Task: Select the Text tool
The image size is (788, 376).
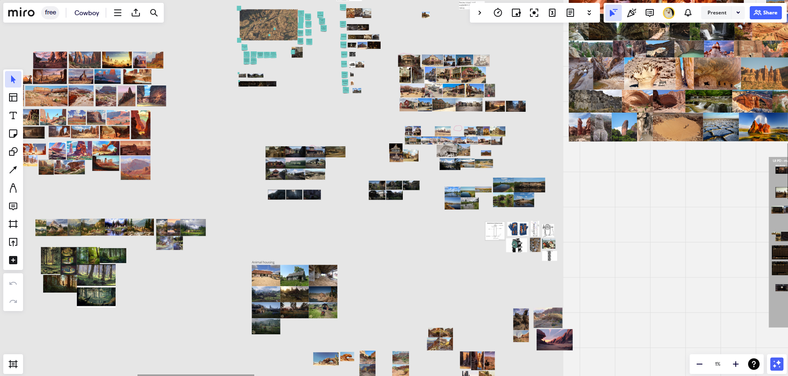Action: click(13, 115)
